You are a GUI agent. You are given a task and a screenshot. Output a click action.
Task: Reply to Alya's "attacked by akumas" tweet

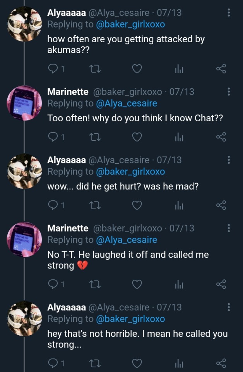pos(53,69)
